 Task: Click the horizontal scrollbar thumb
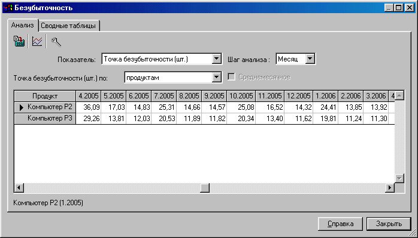205,187
